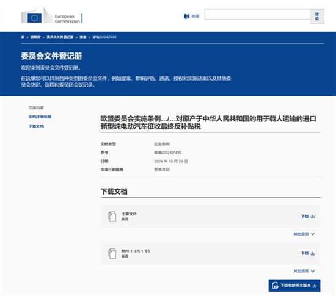
Task: Go to the 搜索 breadcrumb item
Action: 83,37
